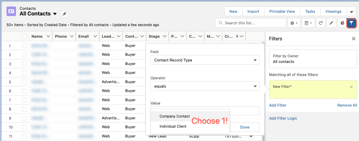Select the checkbox for row 1

(24, 46)
